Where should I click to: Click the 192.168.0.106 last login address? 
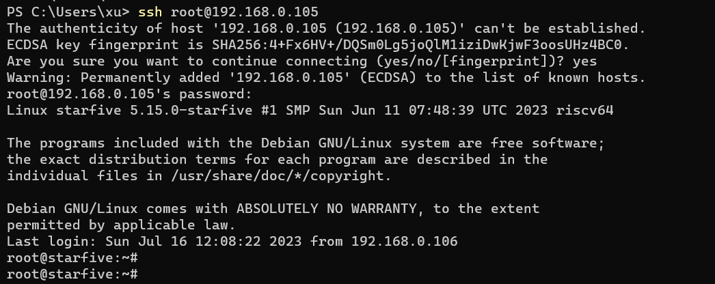(404, 241)
